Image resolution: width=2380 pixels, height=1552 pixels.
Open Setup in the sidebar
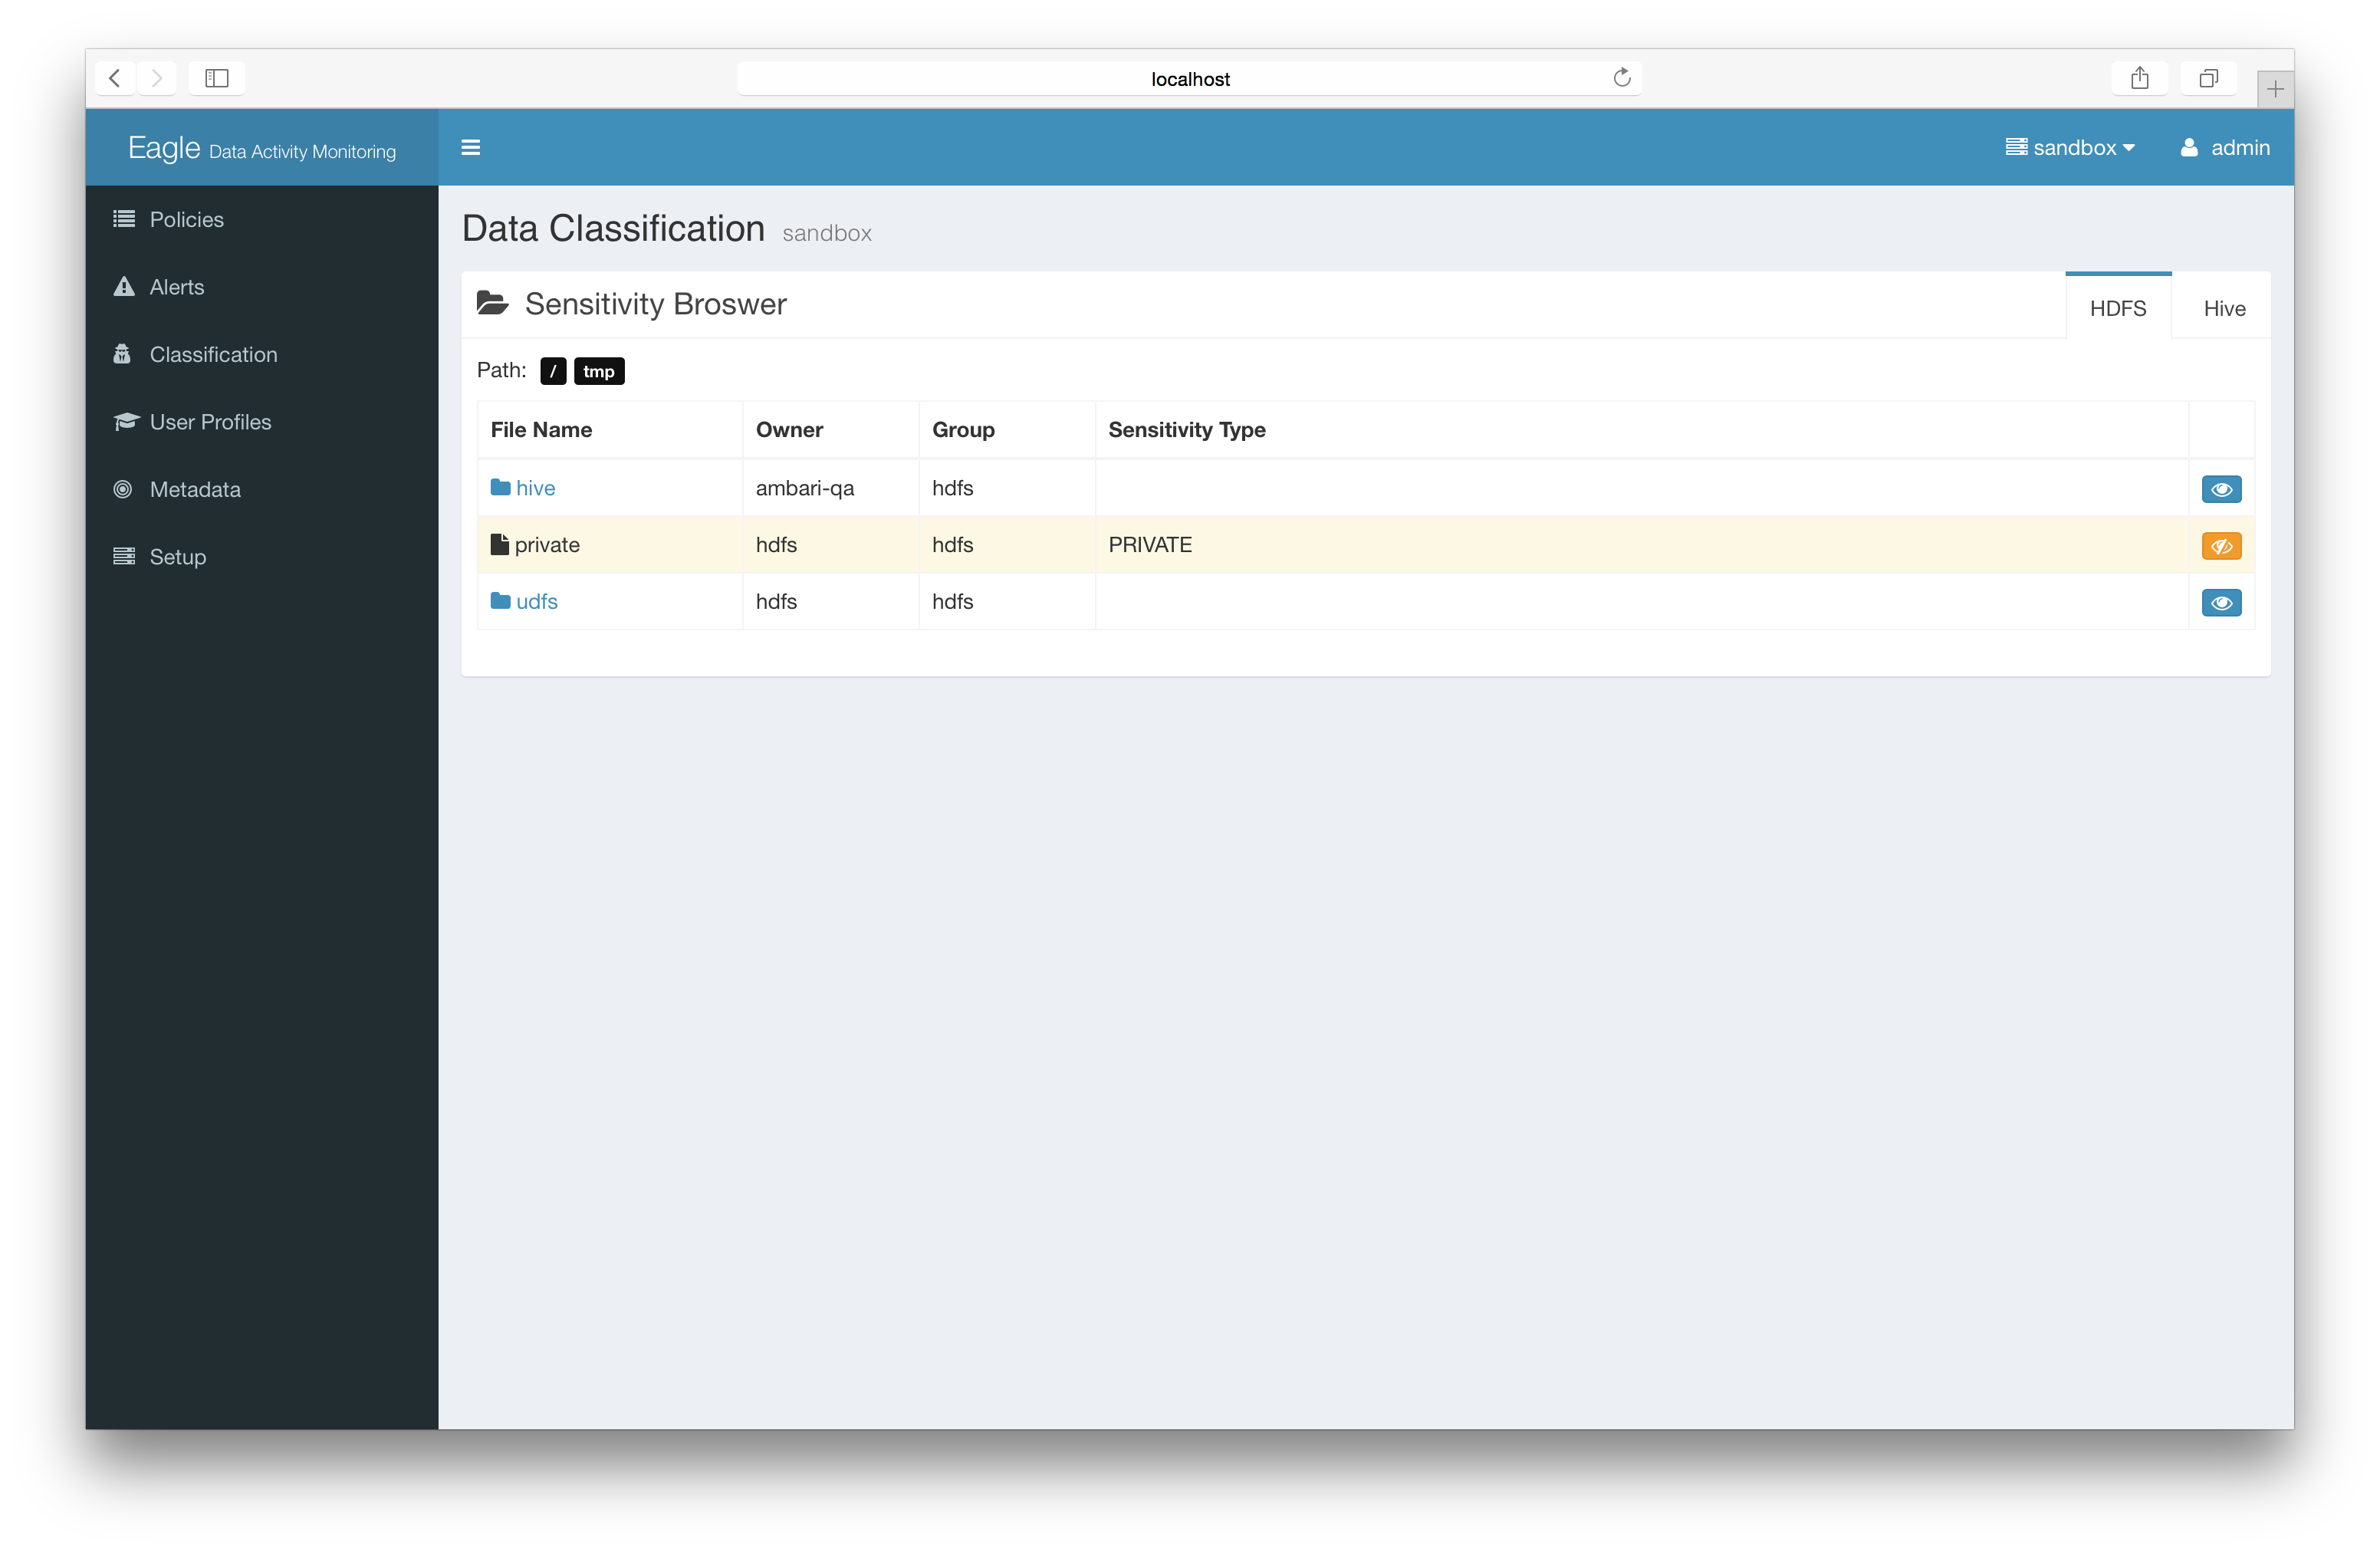tap(177, 557)
